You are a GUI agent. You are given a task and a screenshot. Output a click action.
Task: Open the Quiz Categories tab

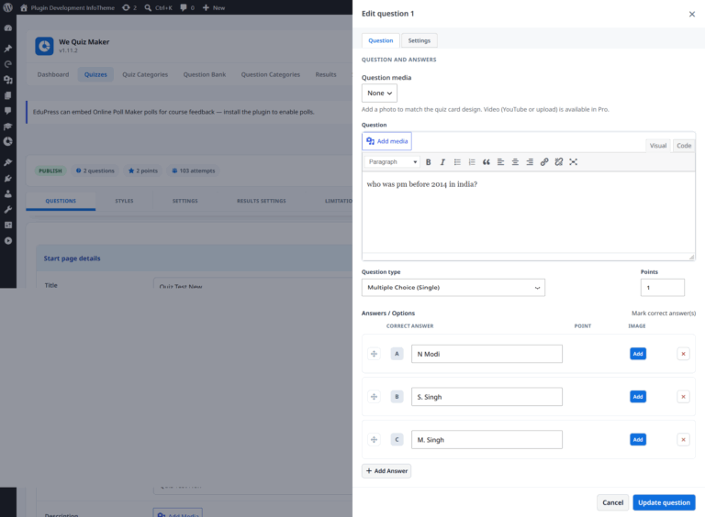point(145,74)
